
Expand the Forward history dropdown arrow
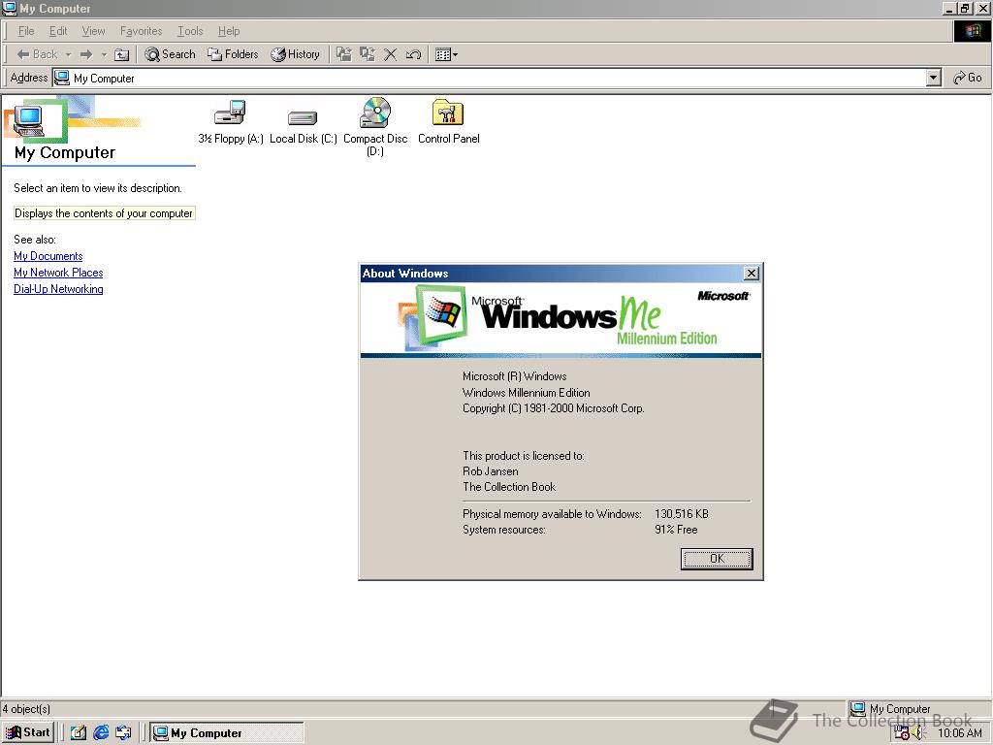(x=104, y=54)
